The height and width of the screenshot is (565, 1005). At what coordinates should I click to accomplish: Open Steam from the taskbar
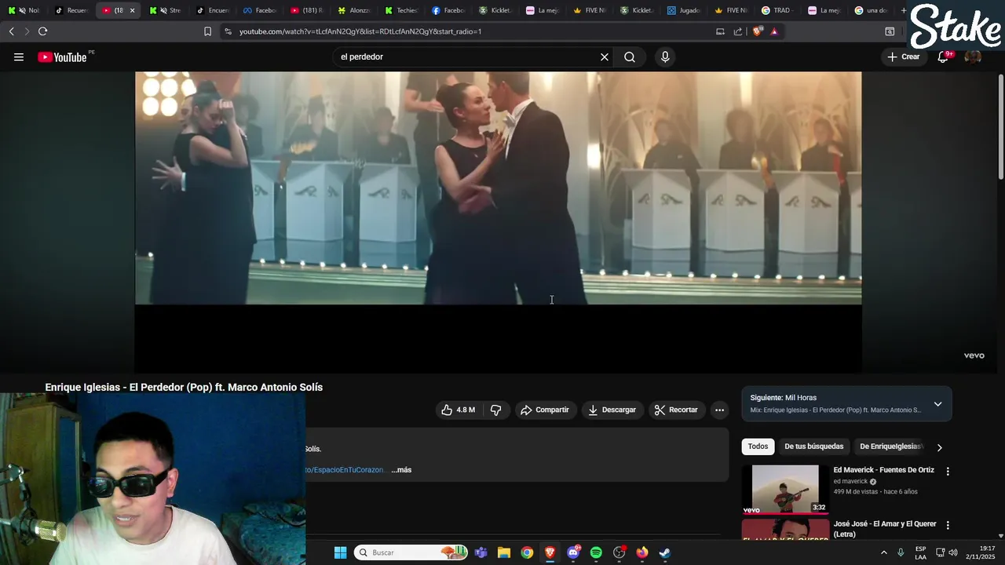(x=665, y=552)
